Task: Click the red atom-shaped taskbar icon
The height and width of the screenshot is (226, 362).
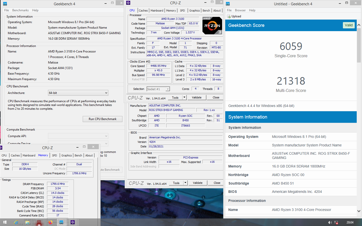Action: pos(39,222)
